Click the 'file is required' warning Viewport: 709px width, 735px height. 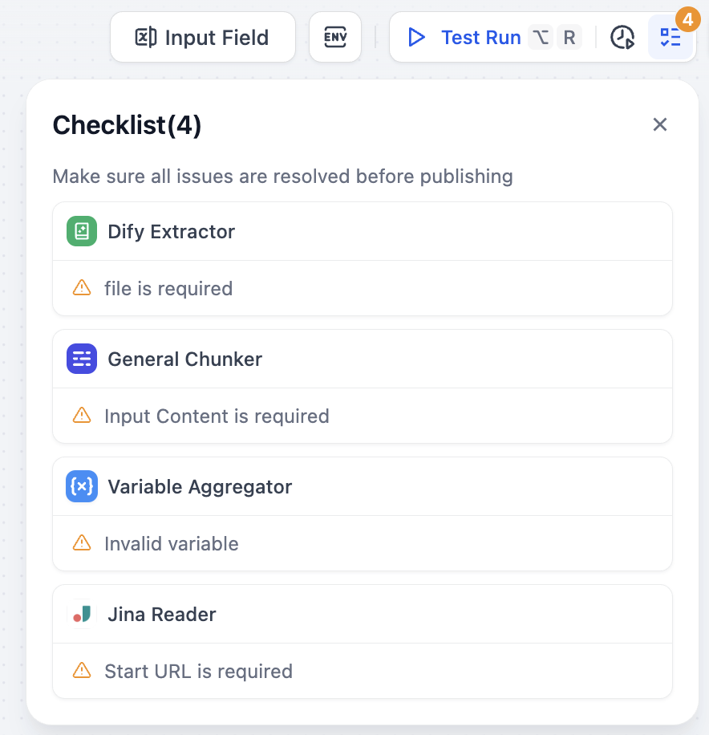click(x=168, y=288)
